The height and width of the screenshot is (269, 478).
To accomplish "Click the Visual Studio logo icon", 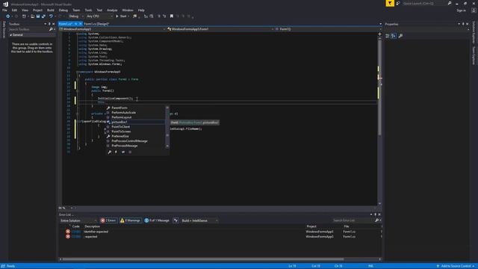I will tap(5, 4).
